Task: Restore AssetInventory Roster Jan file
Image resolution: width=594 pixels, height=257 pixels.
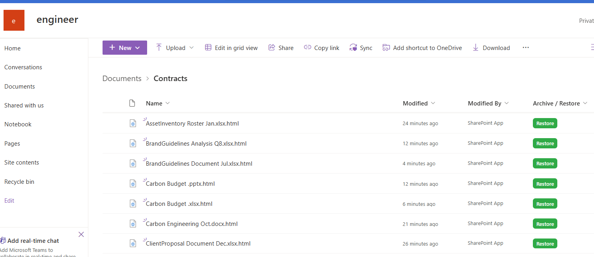Action: (x=545, y=124)
